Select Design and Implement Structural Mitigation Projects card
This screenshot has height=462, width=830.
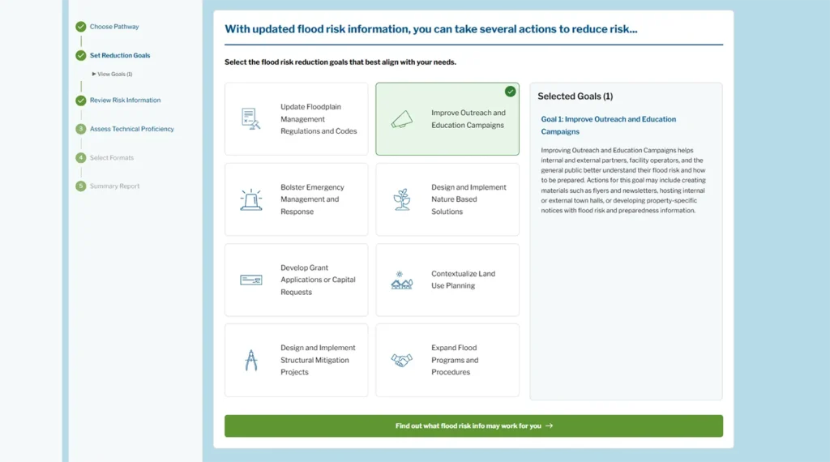tap(297, 361)
